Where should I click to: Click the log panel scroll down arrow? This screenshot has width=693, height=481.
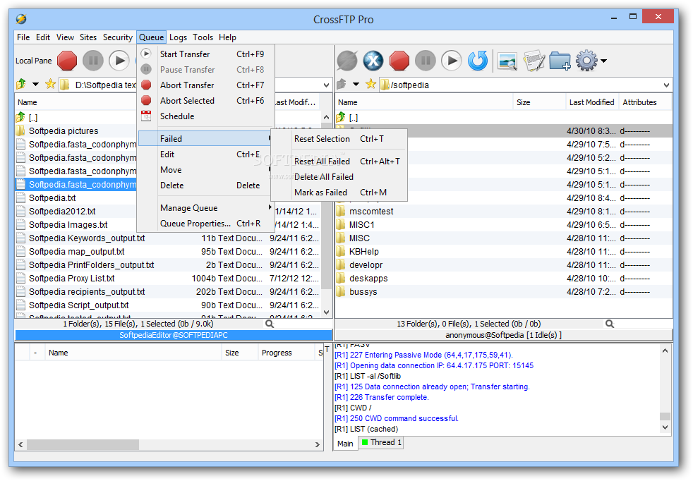click(665, 427)
